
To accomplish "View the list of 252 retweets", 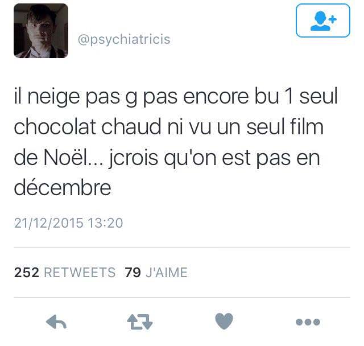I will point(65,272).
